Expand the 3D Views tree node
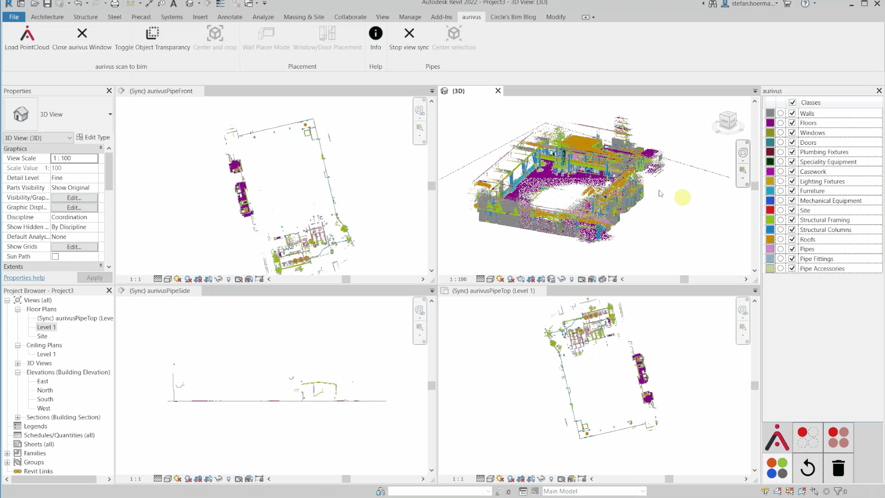 pyautogui.click(x=18, y=363)
